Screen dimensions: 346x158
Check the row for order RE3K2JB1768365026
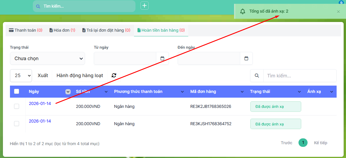pyautogui.click(x=17, y=106)
